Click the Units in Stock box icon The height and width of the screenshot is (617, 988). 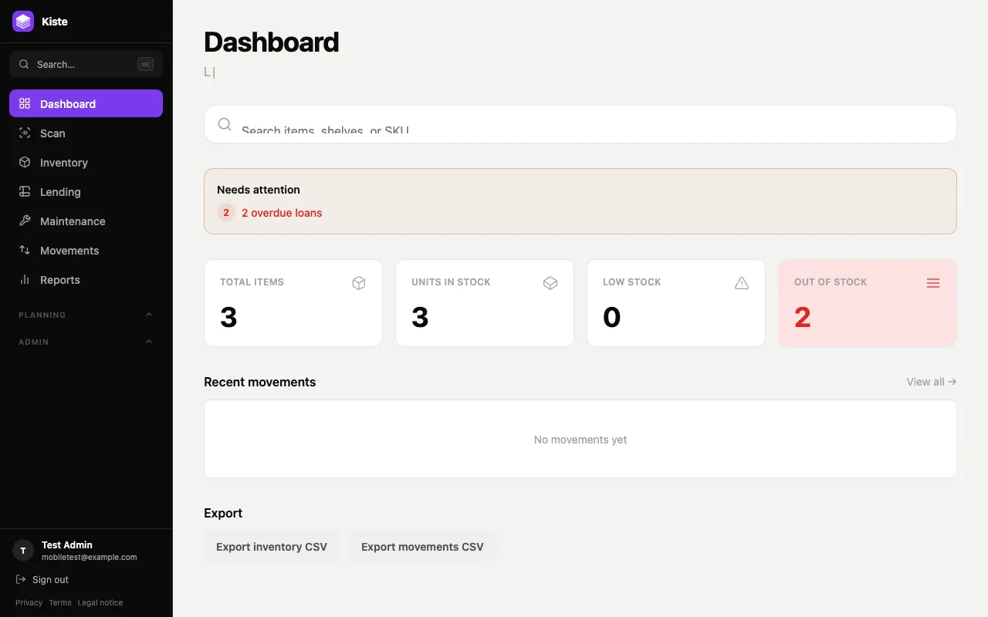[x=550, y=283]
